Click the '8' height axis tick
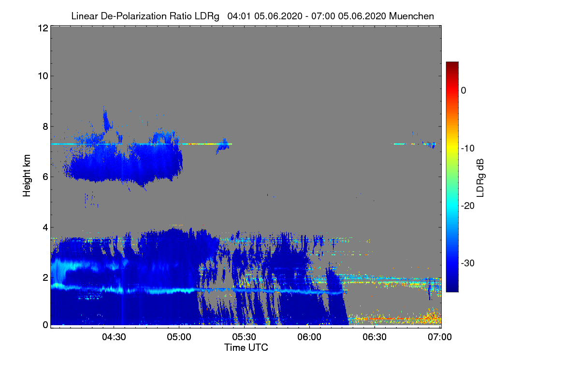Image resolution: width=580 pixels, height=386 pixels. point(45,126)
